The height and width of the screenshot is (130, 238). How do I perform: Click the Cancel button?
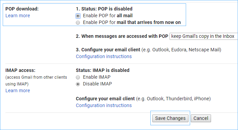201,118
